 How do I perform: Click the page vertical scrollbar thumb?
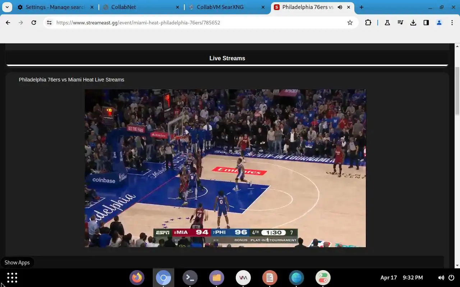point(457,91)
